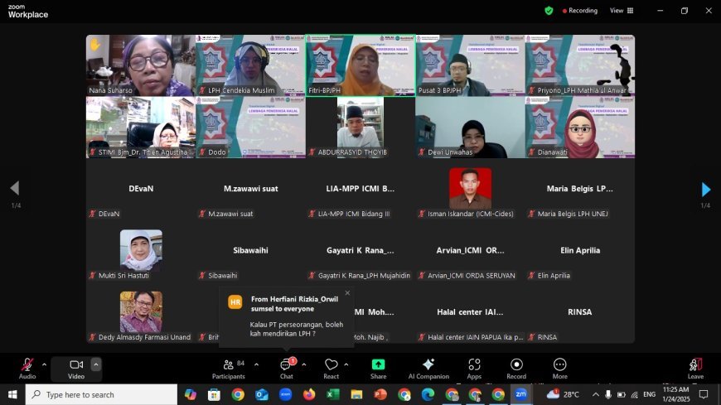The width and height of the screenshot is (721, 405).
Task: Start video with the Video button
Action: (76, 369)
